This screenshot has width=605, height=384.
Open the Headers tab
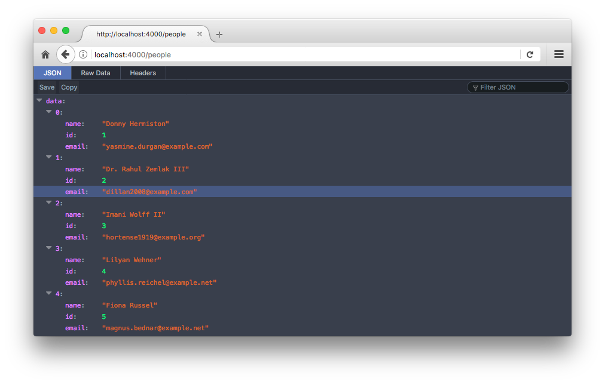tap(143, 73)
